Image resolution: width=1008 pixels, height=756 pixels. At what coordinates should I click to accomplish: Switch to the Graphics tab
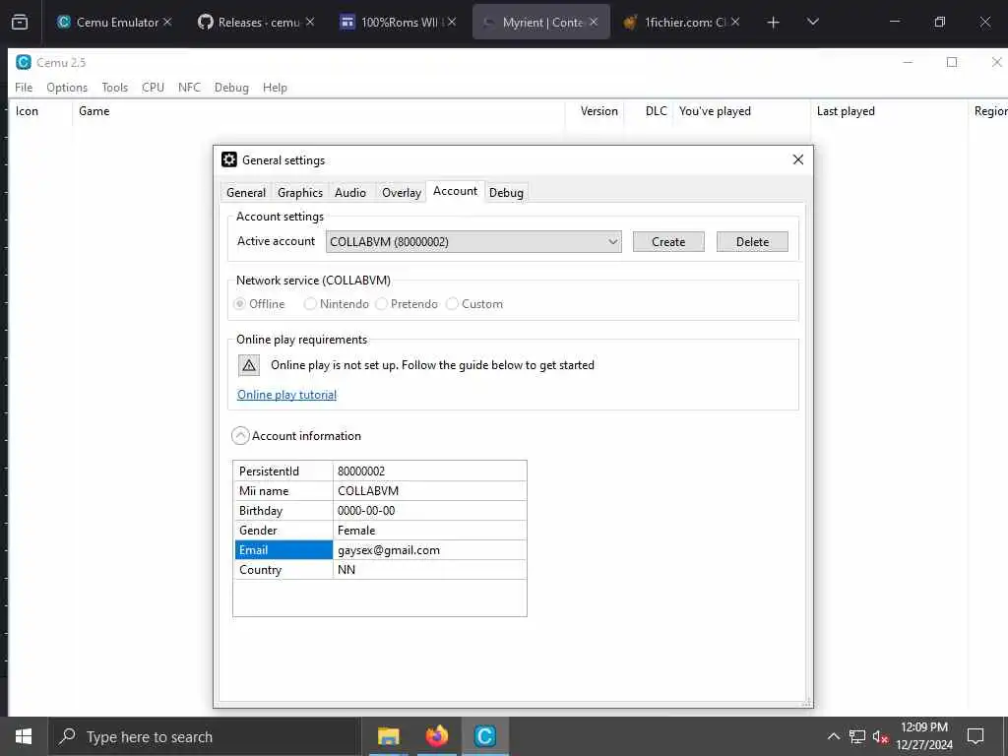click(x=300, y=193)
